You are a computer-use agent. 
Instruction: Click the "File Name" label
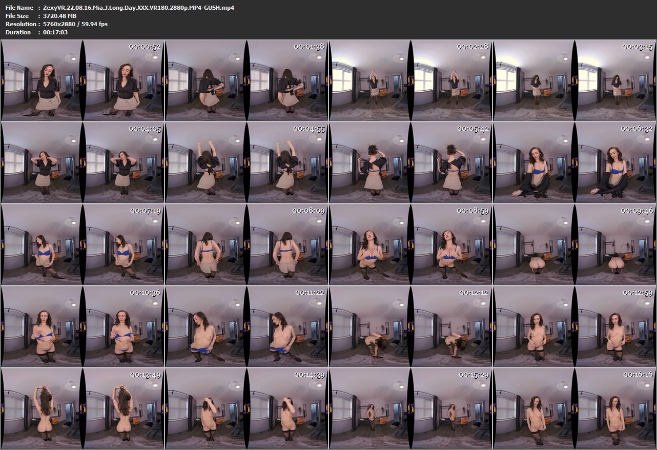click(19, 8)
